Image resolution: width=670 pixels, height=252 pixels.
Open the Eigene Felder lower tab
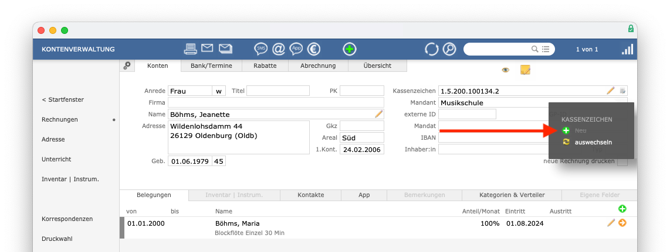point(600,195)
